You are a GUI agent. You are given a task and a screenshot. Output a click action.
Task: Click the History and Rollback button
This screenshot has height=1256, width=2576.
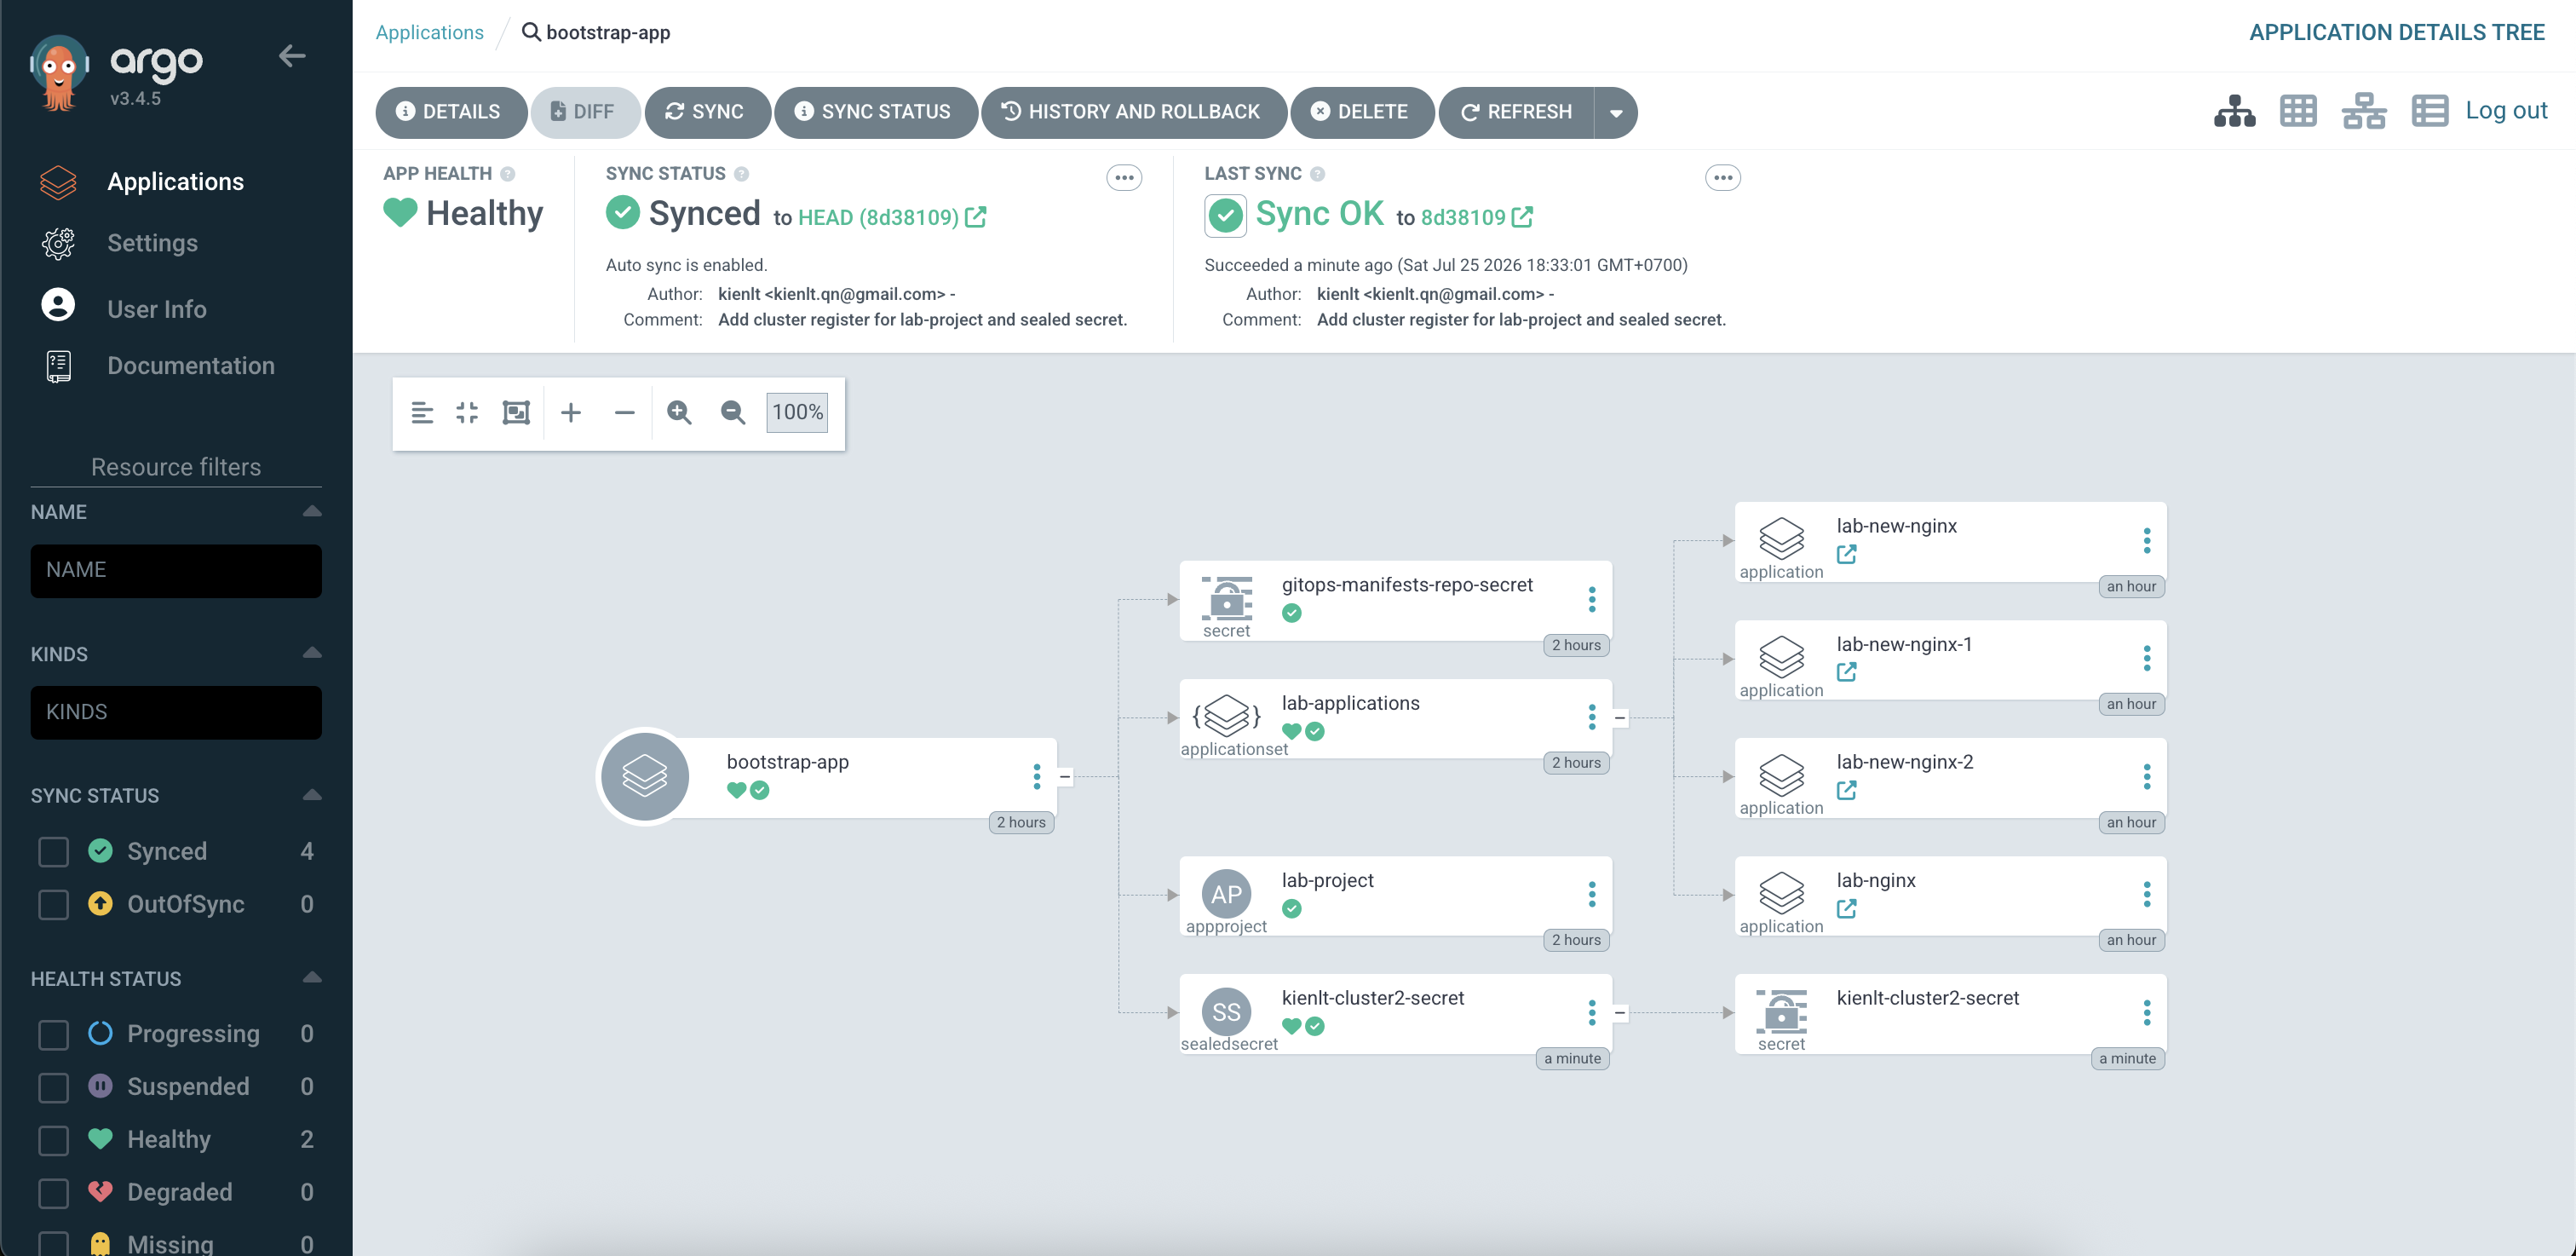(1133, 112)
